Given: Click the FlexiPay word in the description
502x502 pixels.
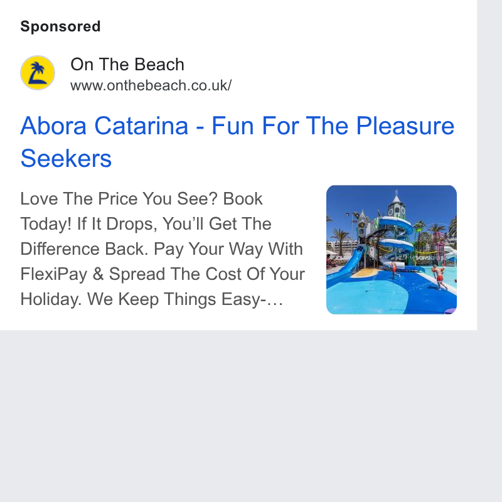Looking at the screenshot, I should tap(53, 274).
